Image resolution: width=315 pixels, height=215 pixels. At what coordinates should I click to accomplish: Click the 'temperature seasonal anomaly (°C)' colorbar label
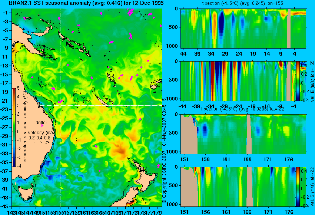(x=25, y=127)
